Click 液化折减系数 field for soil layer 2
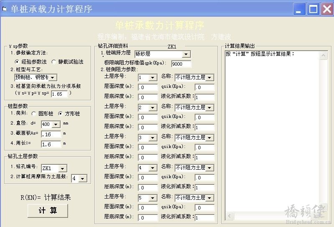The width and height of the screenshot is (334, 227). pyautogui.click(x=205, y=128)
